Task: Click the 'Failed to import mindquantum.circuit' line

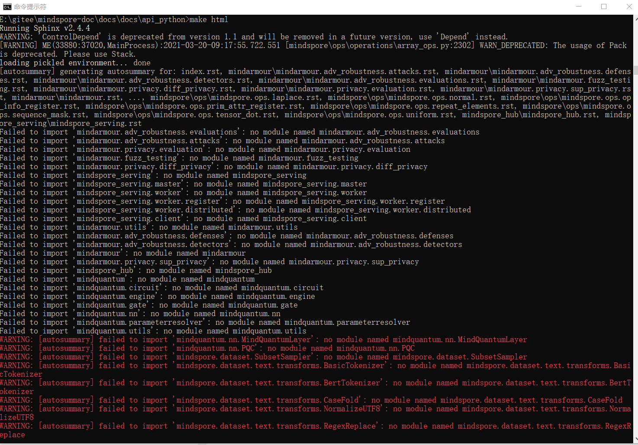Action: [x=162, y=288]
